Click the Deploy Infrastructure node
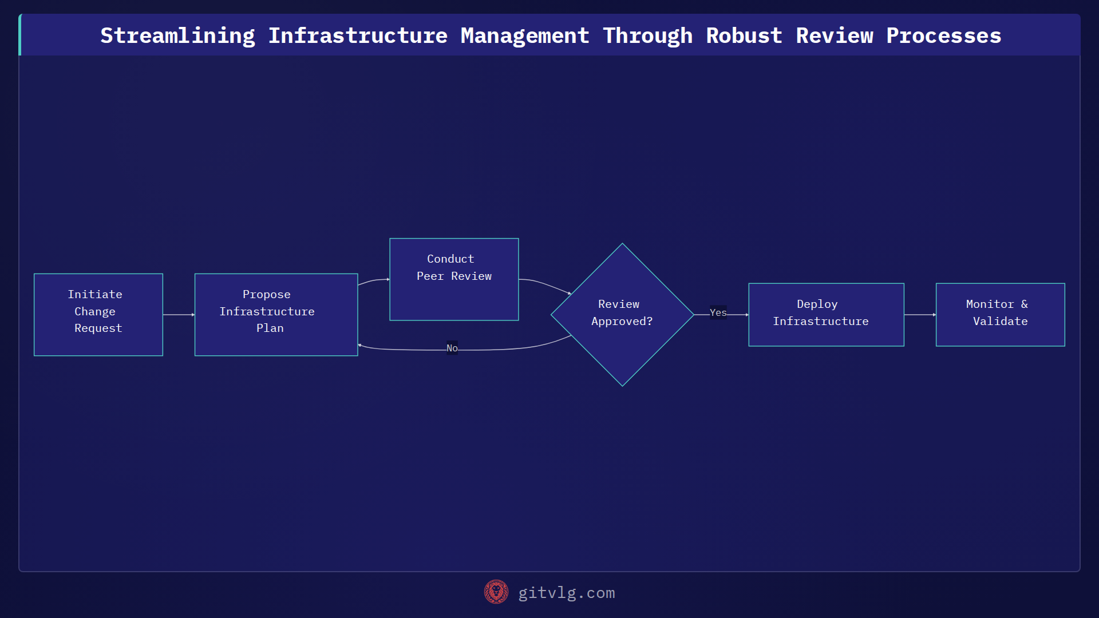The height and width of the screenshot is (618, 1099). tap(826, 315)
